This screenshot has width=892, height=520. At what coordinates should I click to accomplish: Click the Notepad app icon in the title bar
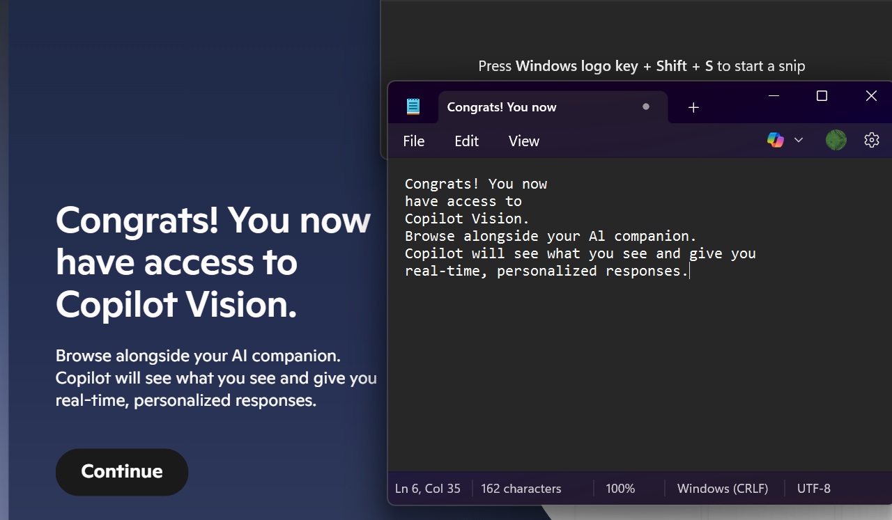pyautogui.click(x=413, y=106)
